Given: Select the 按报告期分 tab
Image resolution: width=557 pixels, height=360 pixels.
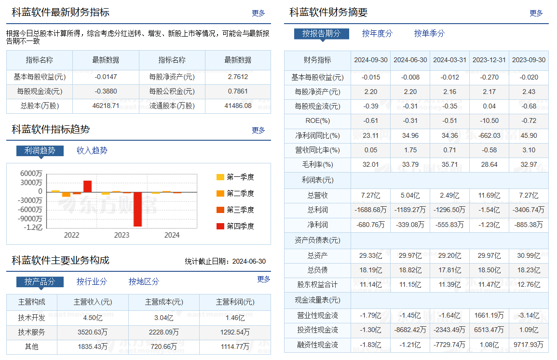Looking at the screenshot, I should point(322,34).
